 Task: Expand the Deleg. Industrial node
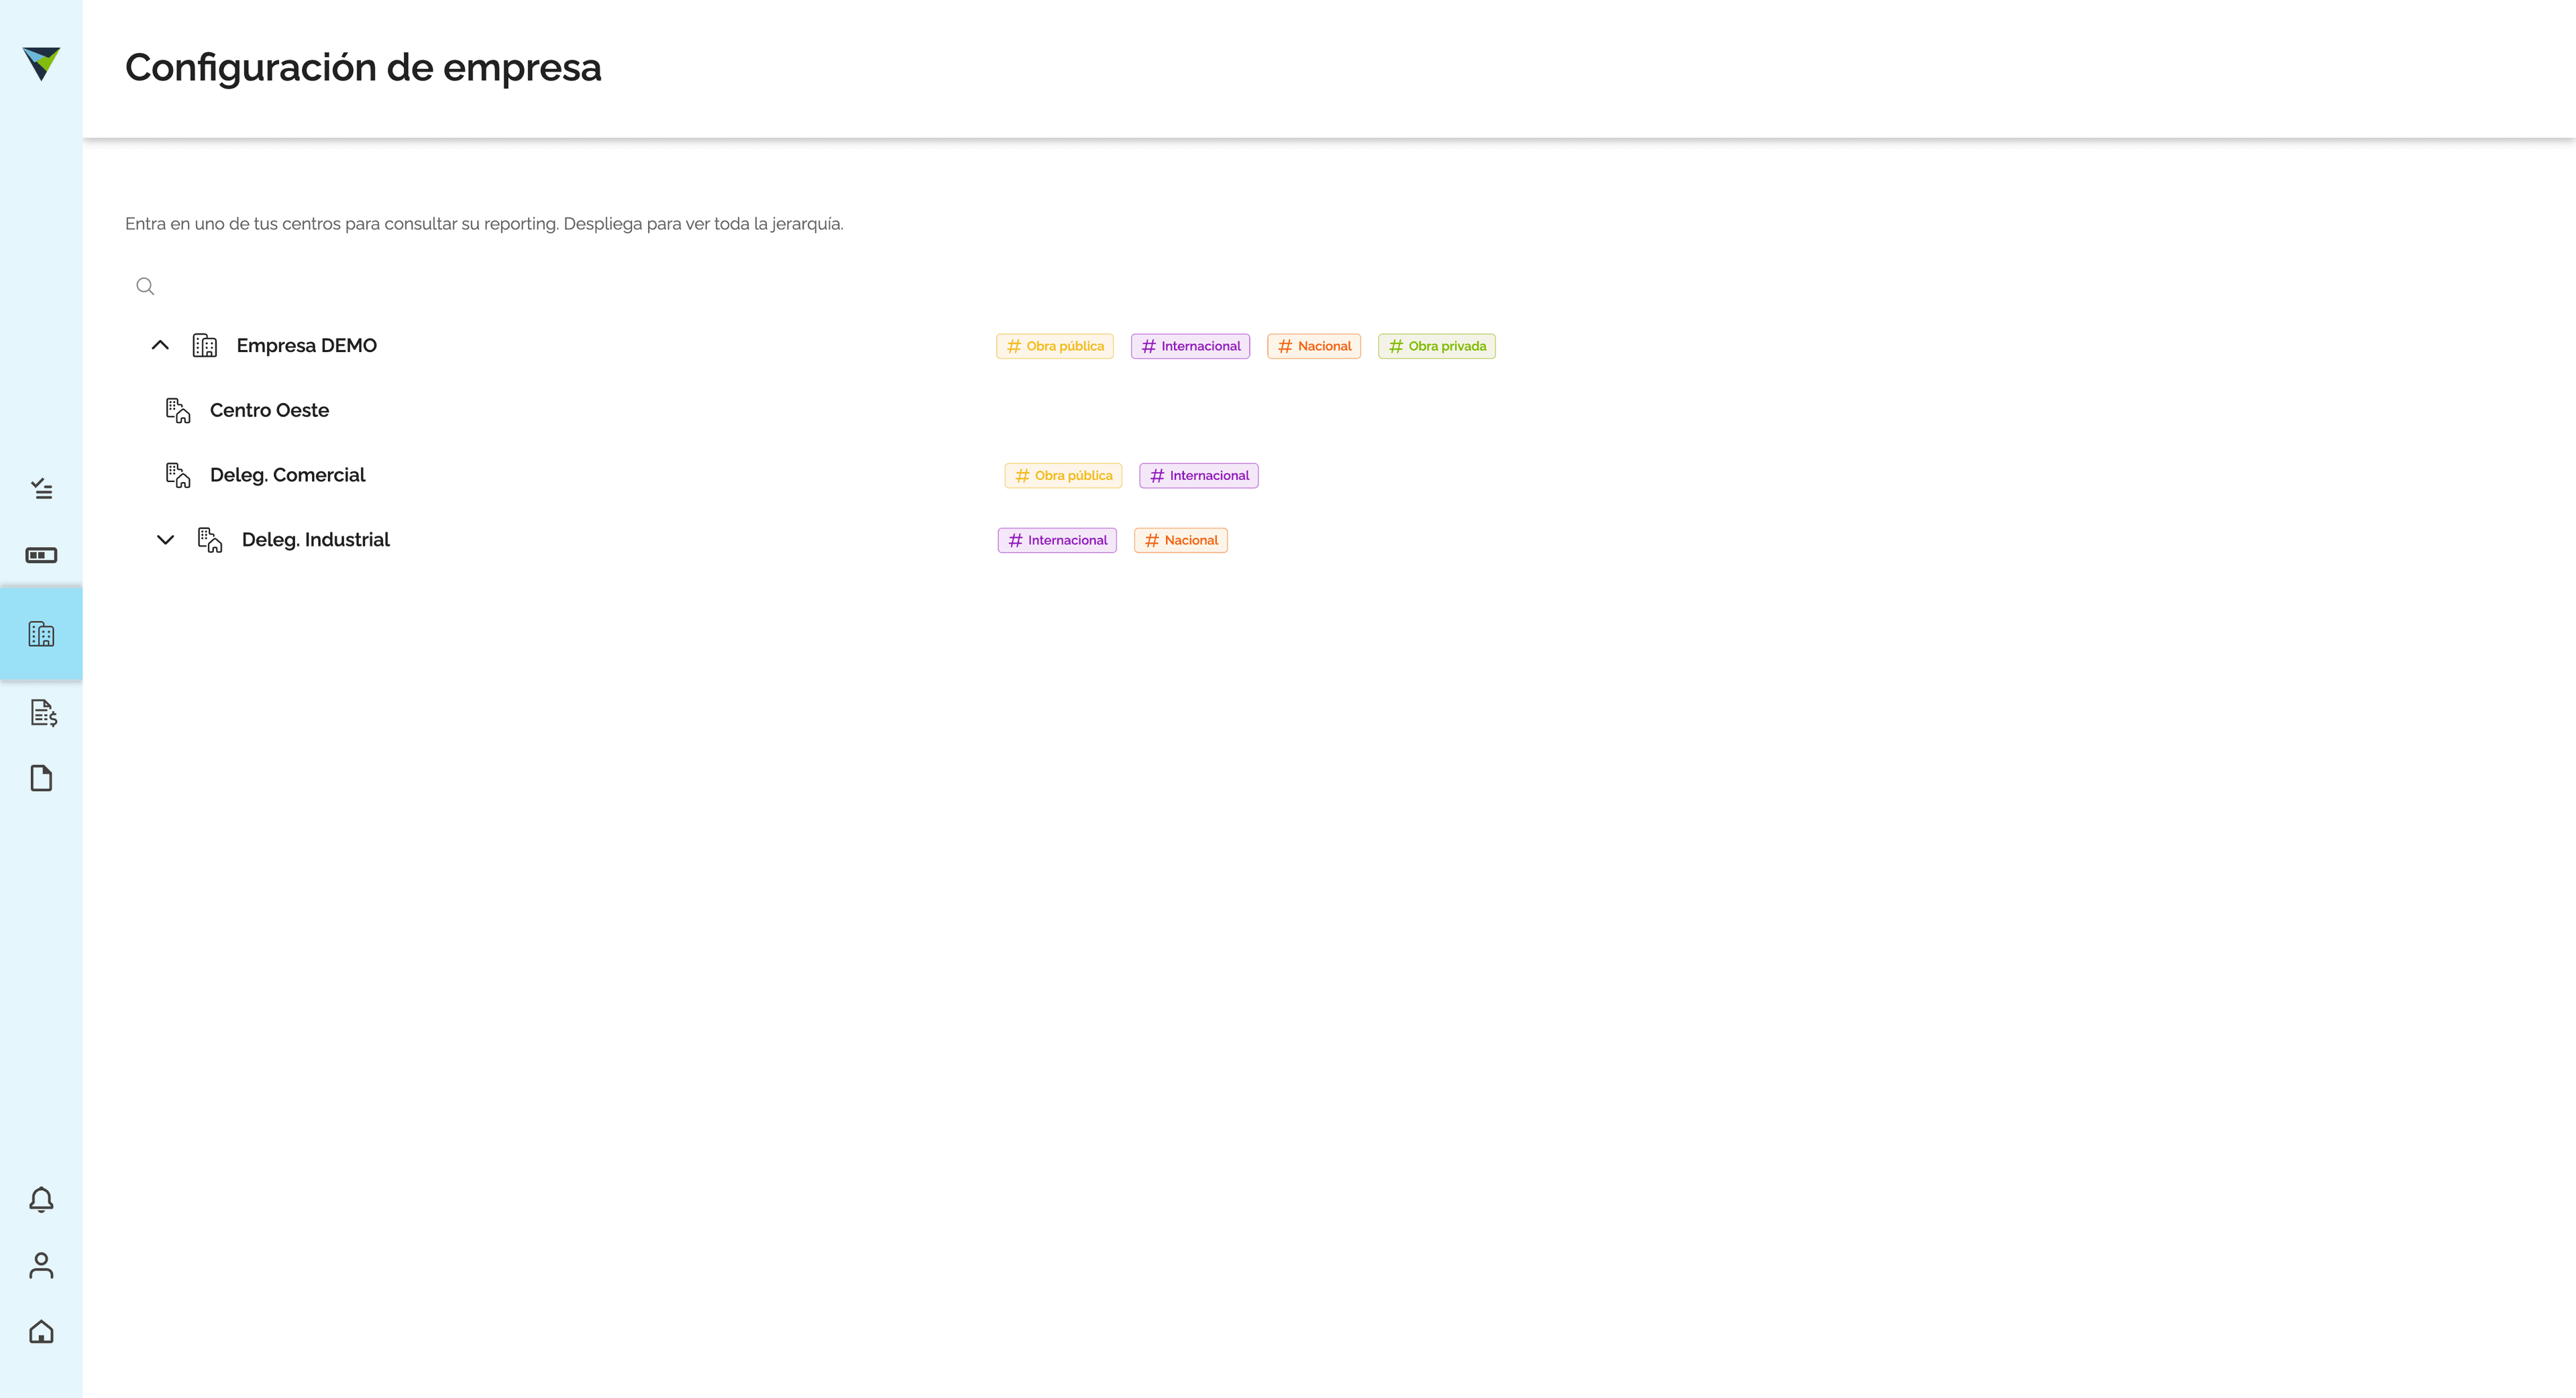(x=166, y=540)
